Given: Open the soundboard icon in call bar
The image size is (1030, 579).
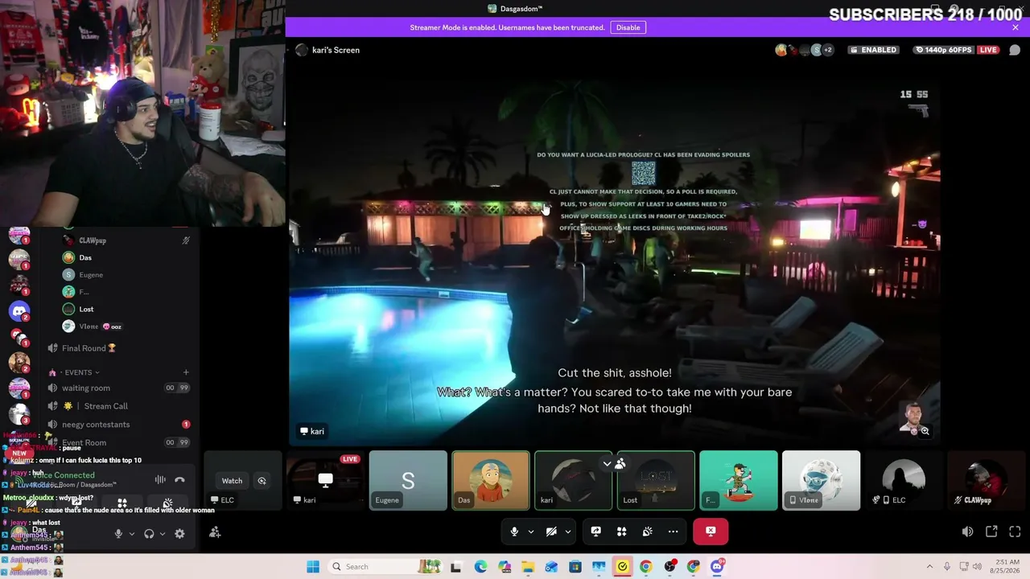Looking at the screenshot, I should coord(647,532).
